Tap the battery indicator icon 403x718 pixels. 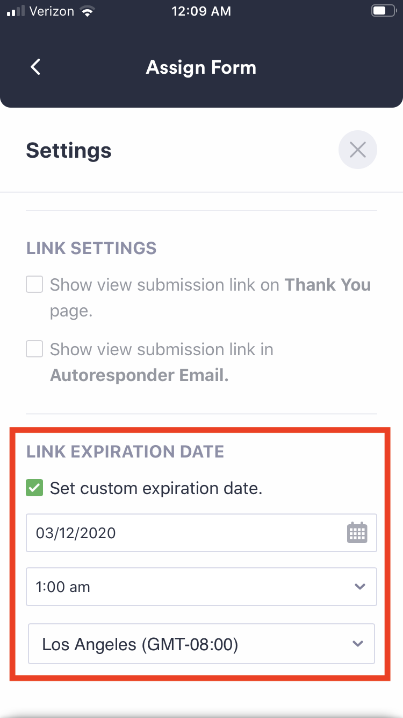click(382, 10)
